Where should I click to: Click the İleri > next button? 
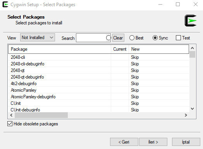click(153, 142)
